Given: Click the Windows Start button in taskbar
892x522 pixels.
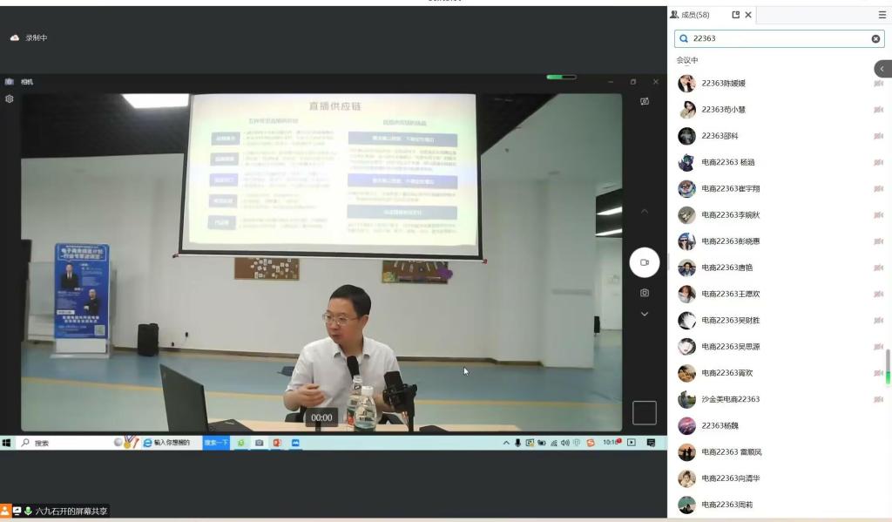Looking at the screenshot, I should (x=6, y=443).
